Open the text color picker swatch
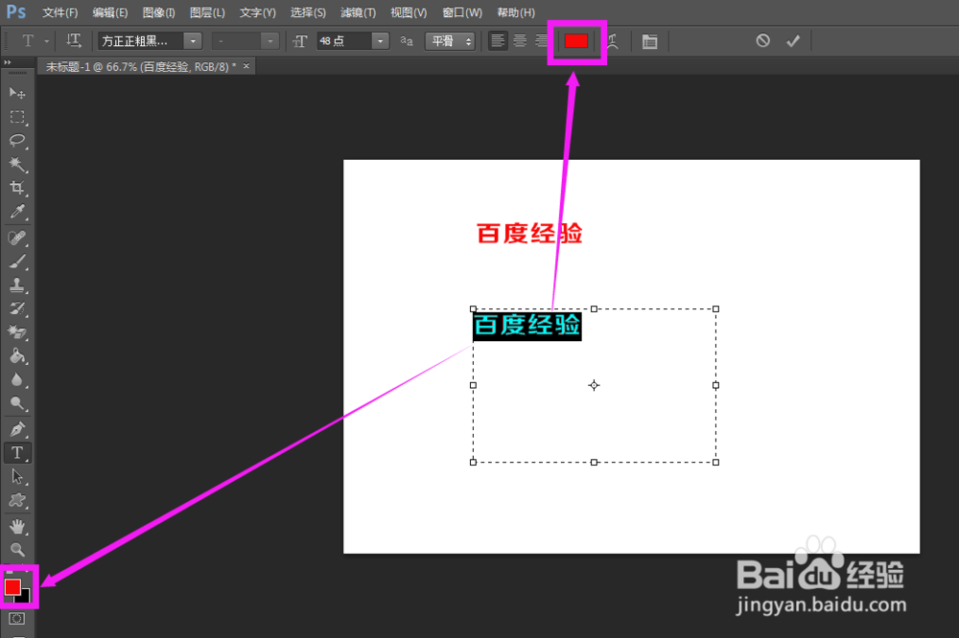959x638 pixels. tap(576, 41)
